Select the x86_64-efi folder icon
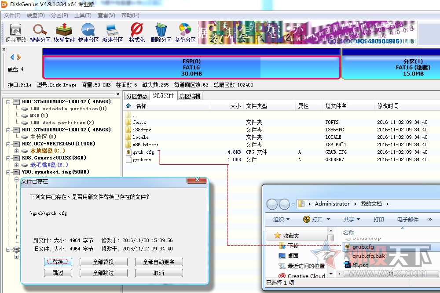 128,145
